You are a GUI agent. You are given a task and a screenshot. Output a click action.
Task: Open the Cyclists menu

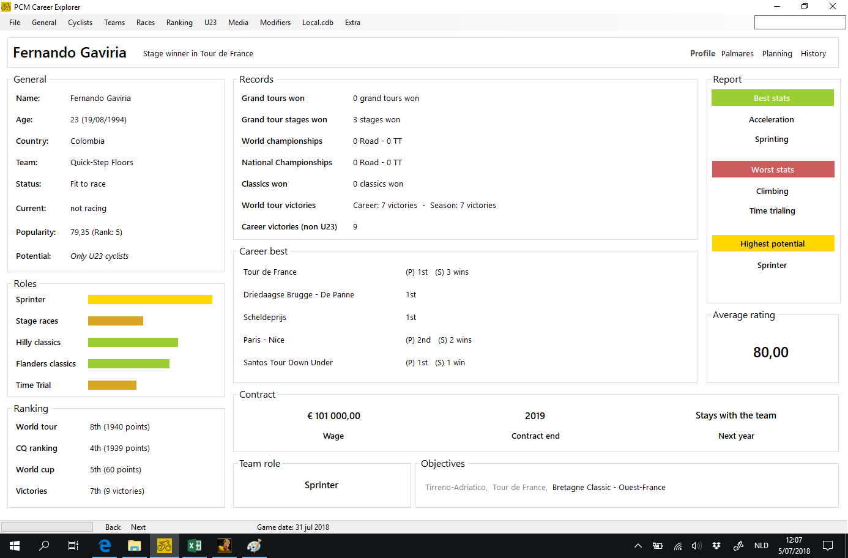(x=80, y=23)
